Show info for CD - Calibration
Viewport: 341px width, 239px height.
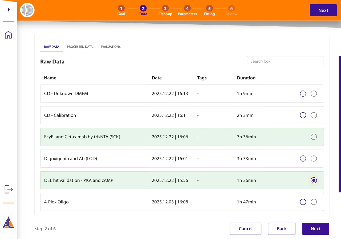(x=303, y=115)
